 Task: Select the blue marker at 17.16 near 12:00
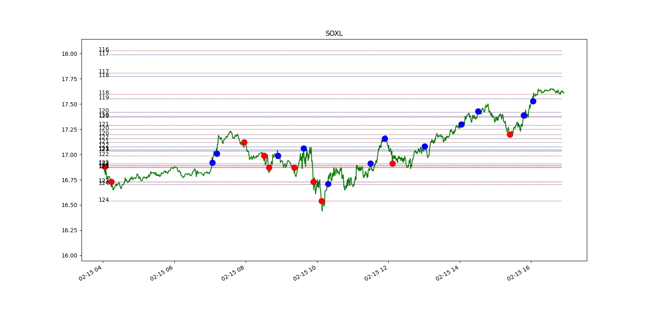pos(385,139)
